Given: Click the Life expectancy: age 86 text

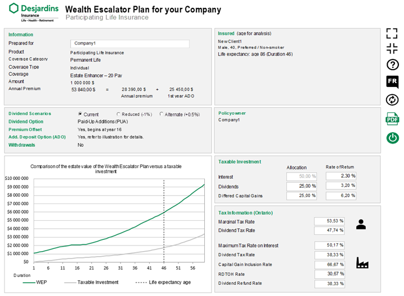Looking at the screenshot, I should tap(255, 54).
